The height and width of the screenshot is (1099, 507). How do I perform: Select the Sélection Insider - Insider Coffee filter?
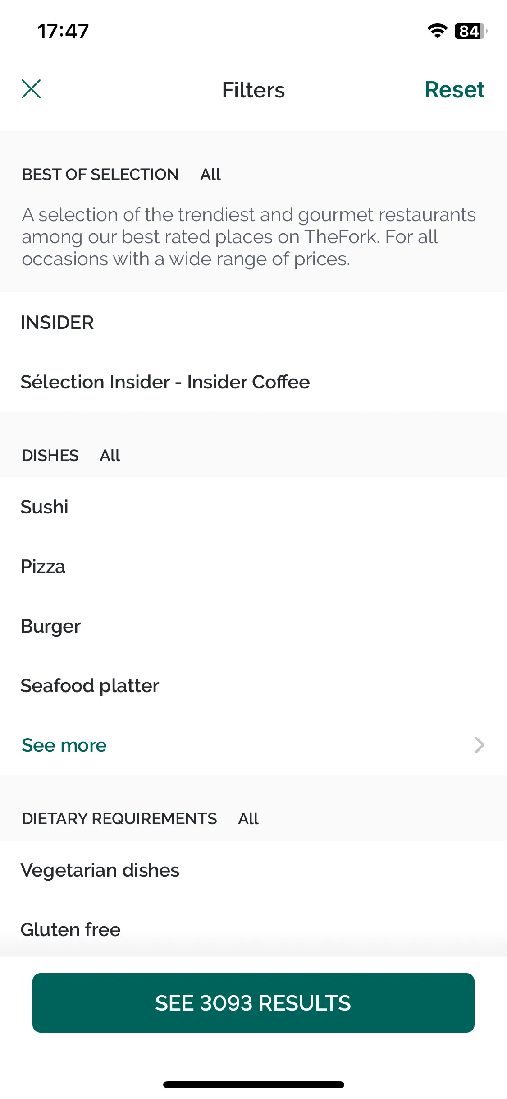click(253, 382)
